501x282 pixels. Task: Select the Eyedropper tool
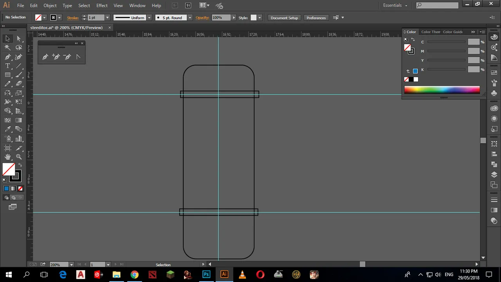(7, 129)
